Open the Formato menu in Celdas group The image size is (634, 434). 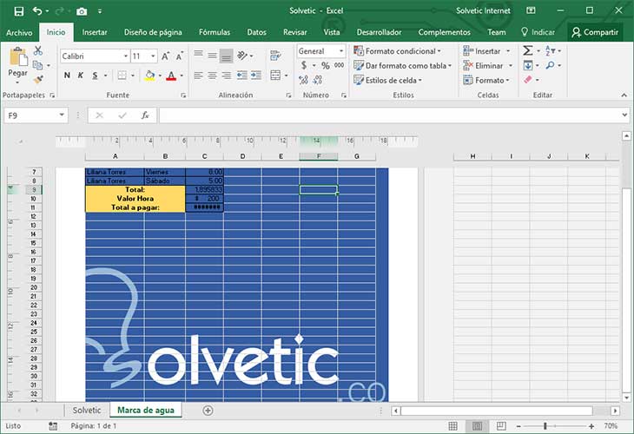click(x=486, y=80)
